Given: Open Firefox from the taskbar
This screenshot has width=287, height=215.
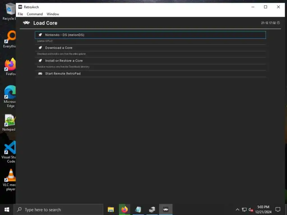Looking at the screenshot, I should coord(124,209).
